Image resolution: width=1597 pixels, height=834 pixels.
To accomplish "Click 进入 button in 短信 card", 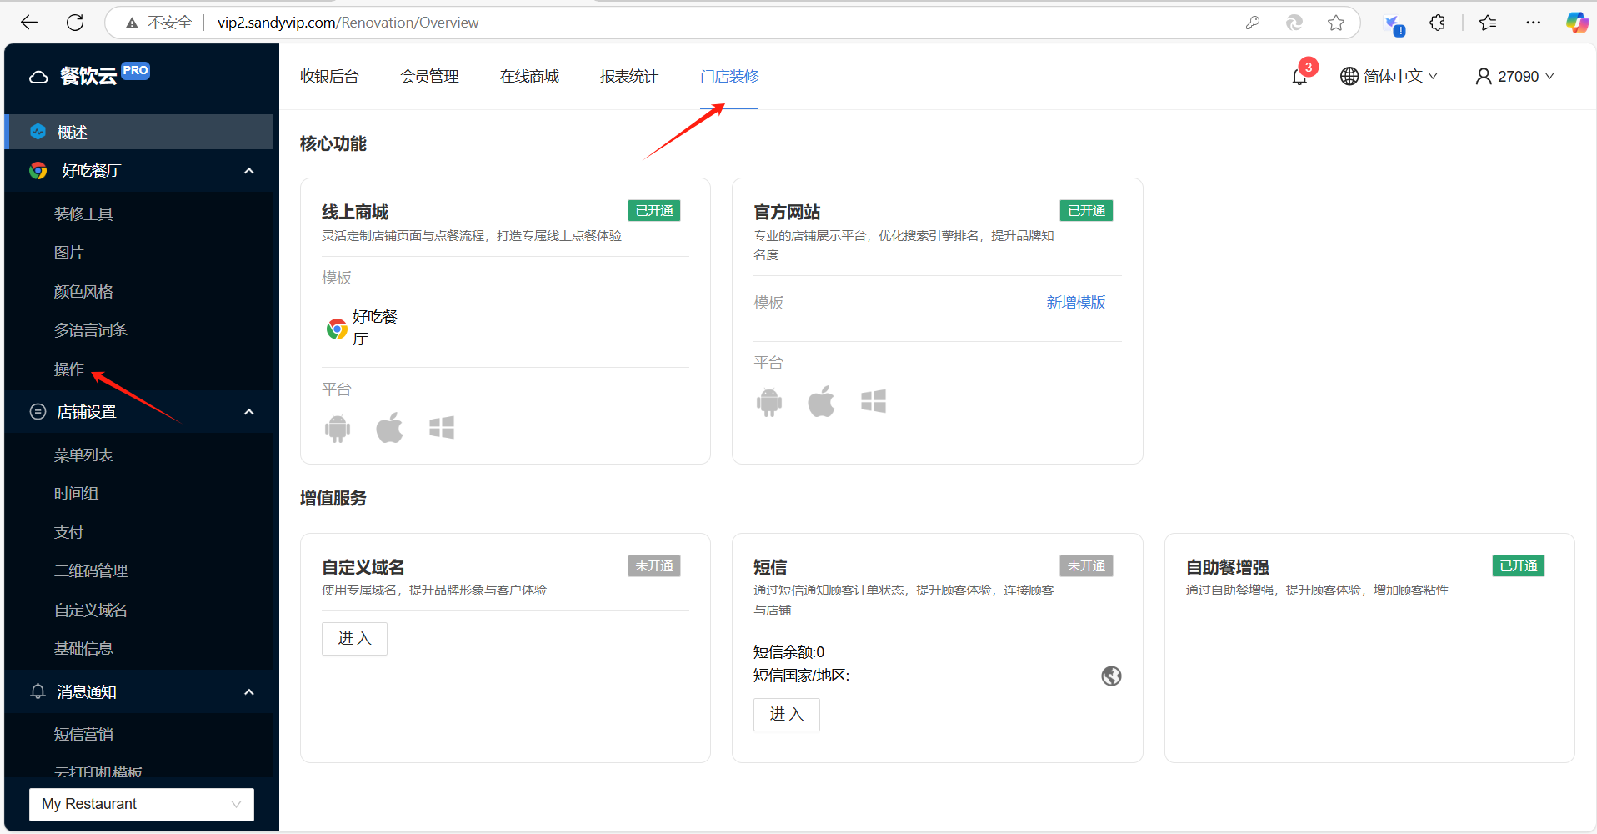I will 786,715.
